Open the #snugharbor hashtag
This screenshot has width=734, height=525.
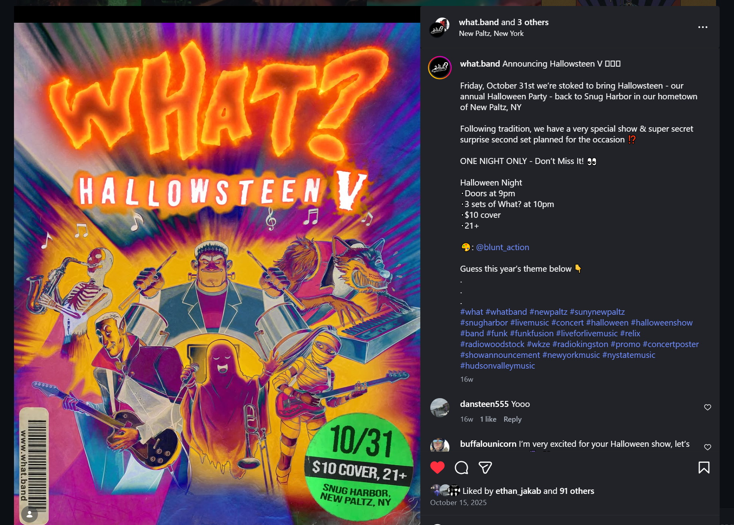pyautogui.click(x=484, y=323)
